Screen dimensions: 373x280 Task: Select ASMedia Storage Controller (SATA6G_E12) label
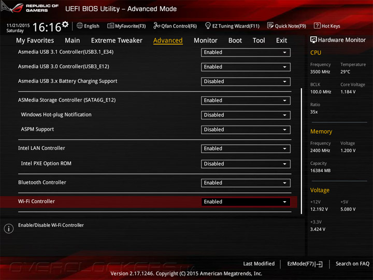pyautogui.click(x=67, y=100)
